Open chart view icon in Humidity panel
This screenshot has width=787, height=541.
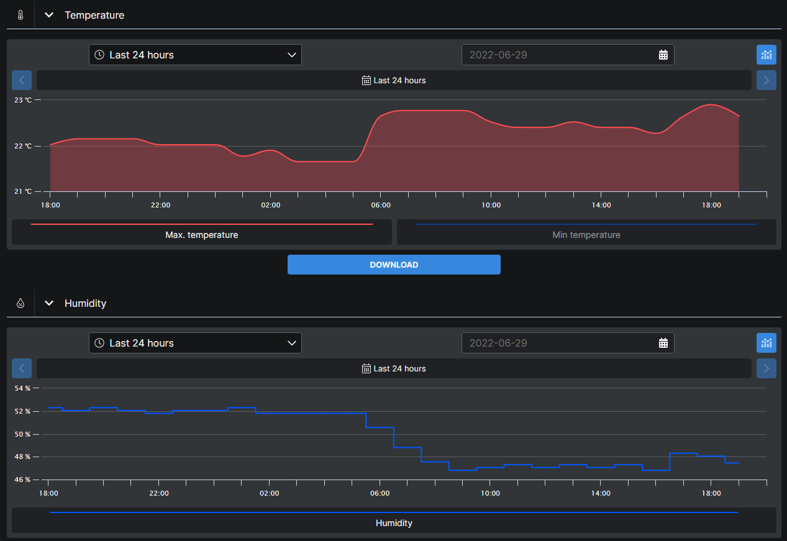(x=766, y=343)
